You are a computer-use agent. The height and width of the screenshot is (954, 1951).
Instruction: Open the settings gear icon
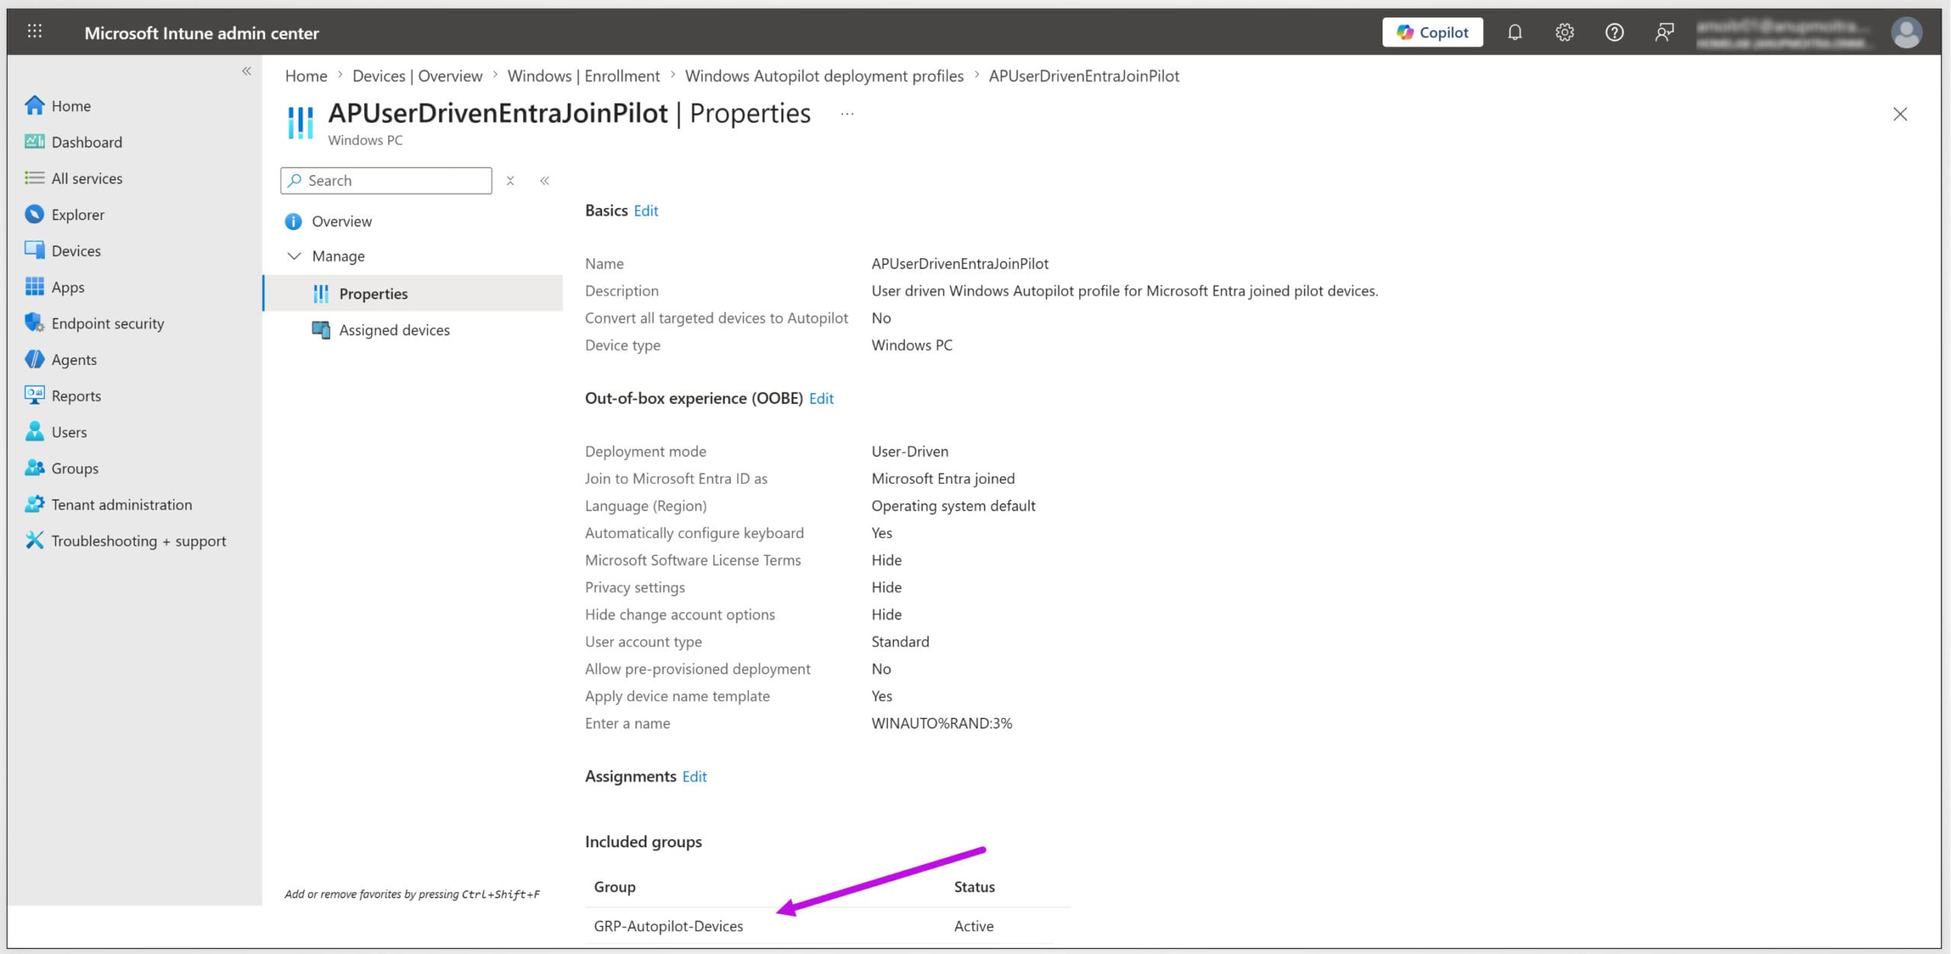(1564, 32)
